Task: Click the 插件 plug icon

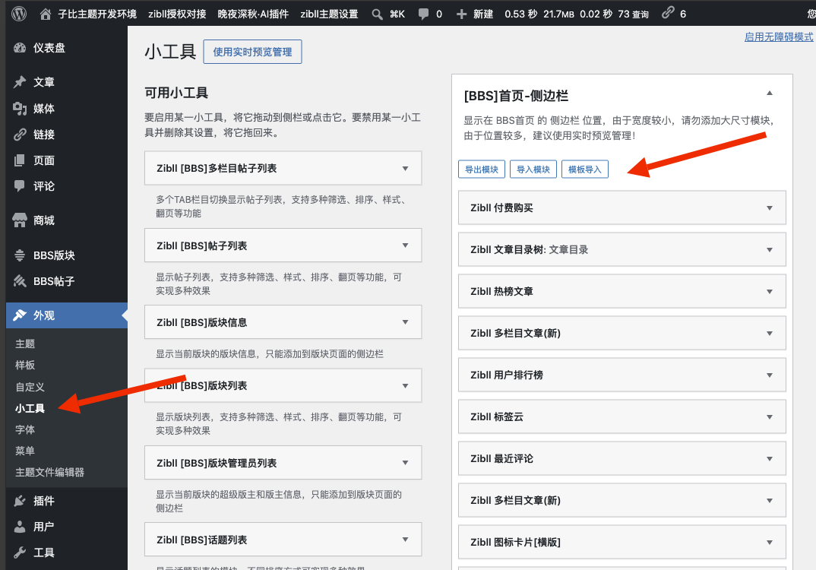Action: pyautogui.click(x=20, y=501)
